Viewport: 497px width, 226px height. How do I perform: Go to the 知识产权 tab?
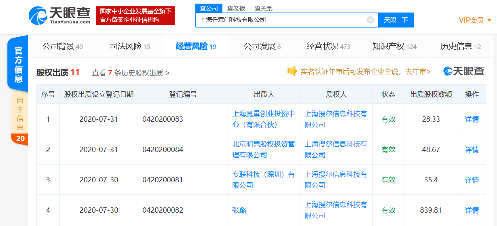pyautogui.click(x=394, y=46)
